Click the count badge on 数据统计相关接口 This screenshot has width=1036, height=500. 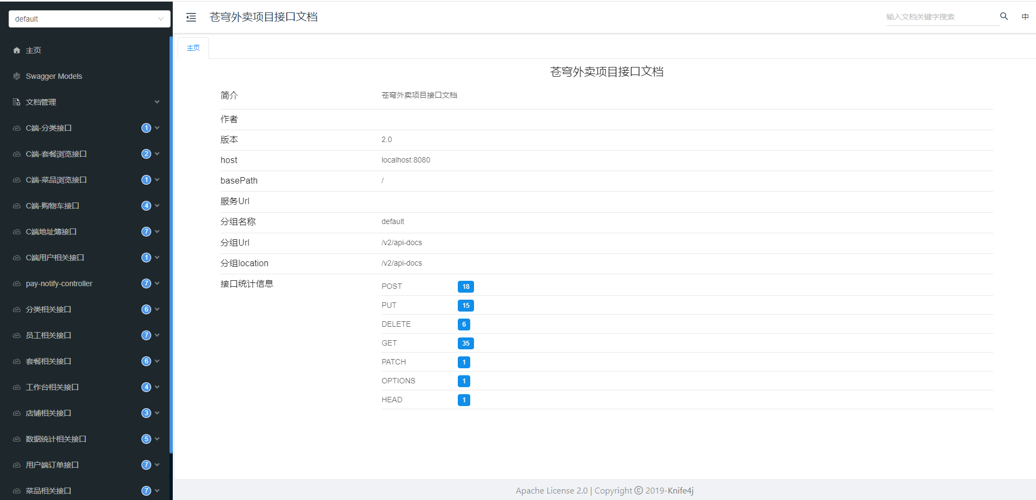(x=146, y=439)
